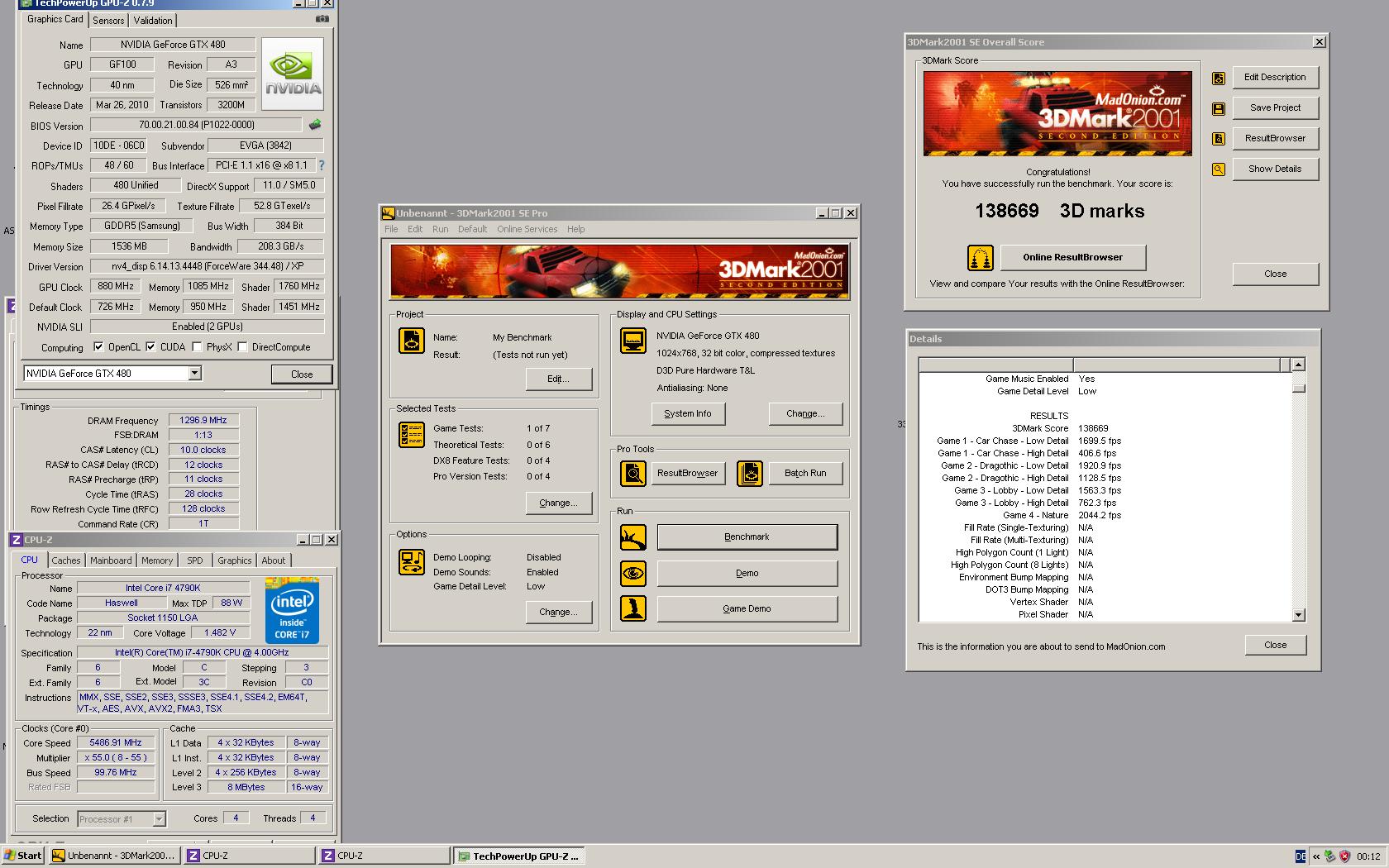The height and width of the screenshot is (868, 1389).
Task: Click the tray expand arrows icon
Action: (1316, 856)
